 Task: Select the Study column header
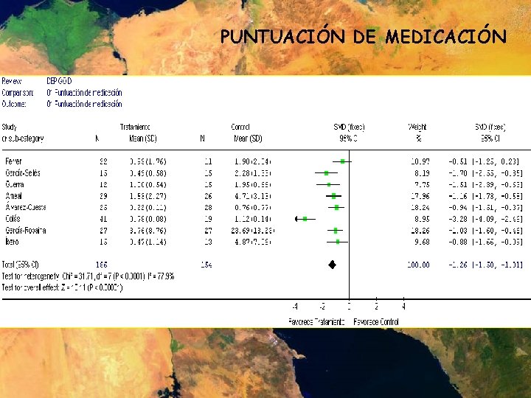point(9,128)
